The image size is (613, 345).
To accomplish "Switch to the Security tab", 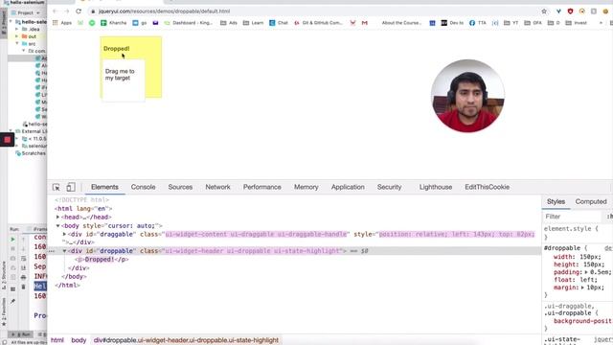I will click(389, 187).
